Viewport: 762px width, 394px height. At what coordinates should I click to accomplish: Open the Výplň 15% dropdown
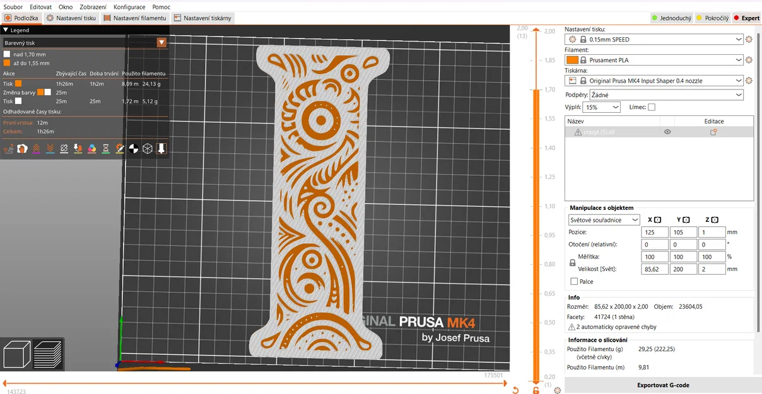tap(602, 107)
